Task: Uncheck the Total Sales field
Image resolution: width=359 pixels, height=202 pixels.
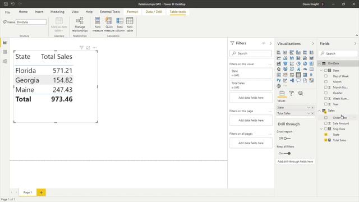Action: (326, 140)
